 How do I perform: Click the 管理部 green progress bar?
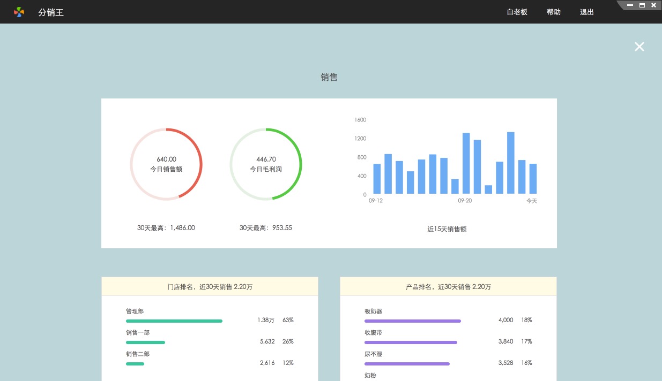pyautogui.click(x=174, y=321)
